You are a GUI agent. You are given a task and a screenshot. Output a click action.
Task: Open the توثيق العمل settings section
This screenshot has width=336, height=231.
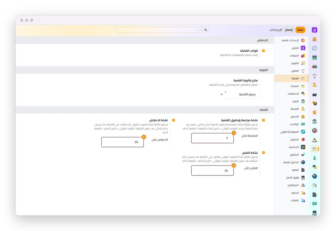point(291,177)
